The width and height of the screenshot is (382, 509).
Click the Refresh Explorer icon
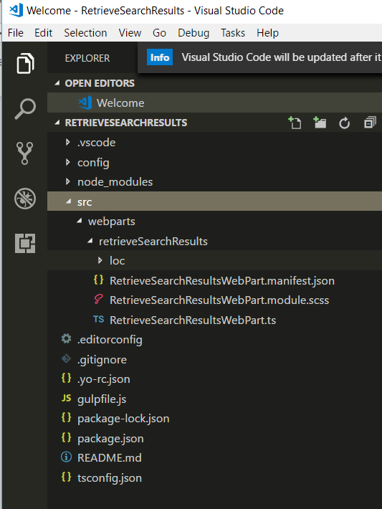coord(344,123)
